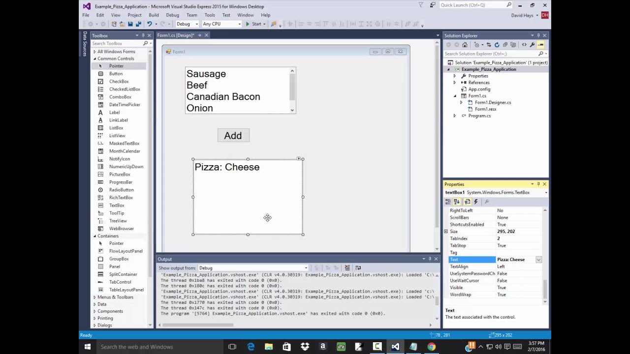Click the Search Solution Explorer field
The image size is (630, 354).
point(496,54)
